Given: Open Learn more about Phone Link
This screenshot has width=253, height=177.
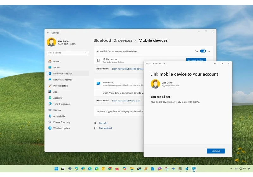Looking at the screenshot, I should coord(126,101).
